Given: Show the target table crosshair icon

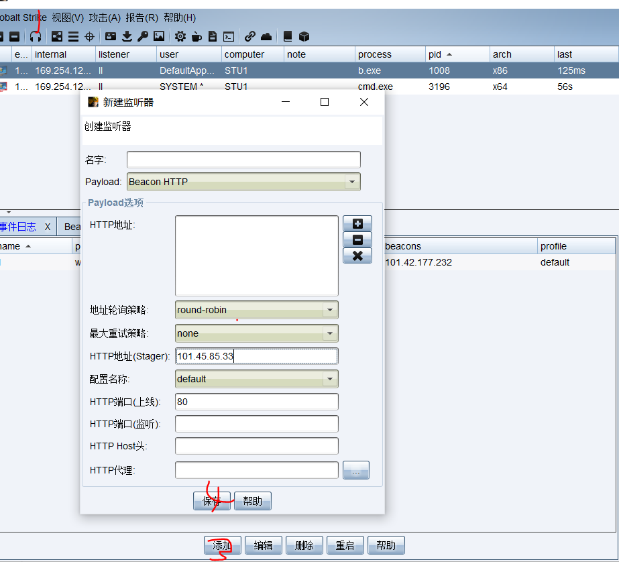Looking at the screenshot, I should 90,37.
